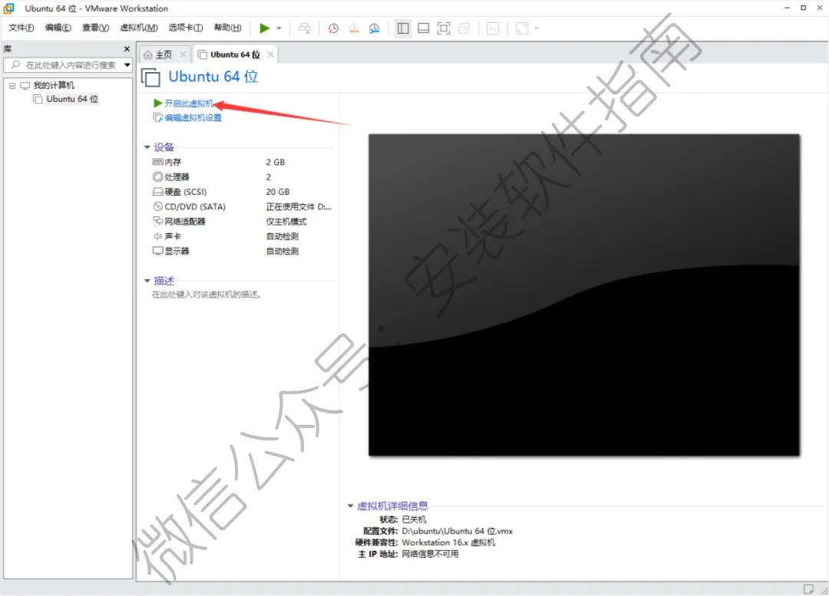Enter full screen mode icon
Viewport: 829px width, 596px height.
[444, 28]
